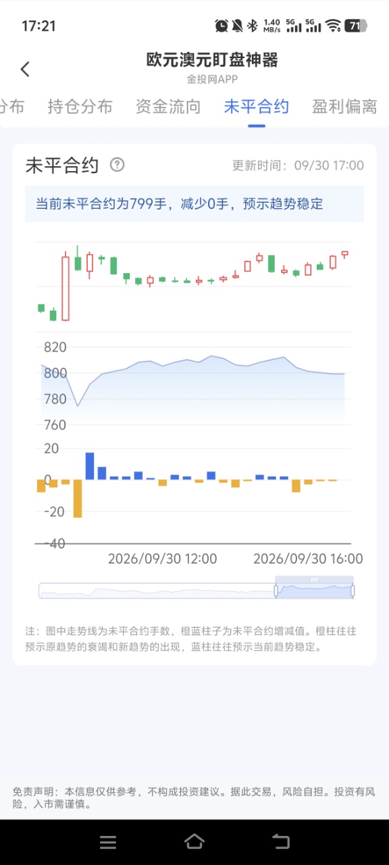Click the largest orange negative bar
Image resolution: width=389 pixels, height=865 pixels.
coord(78,499)
